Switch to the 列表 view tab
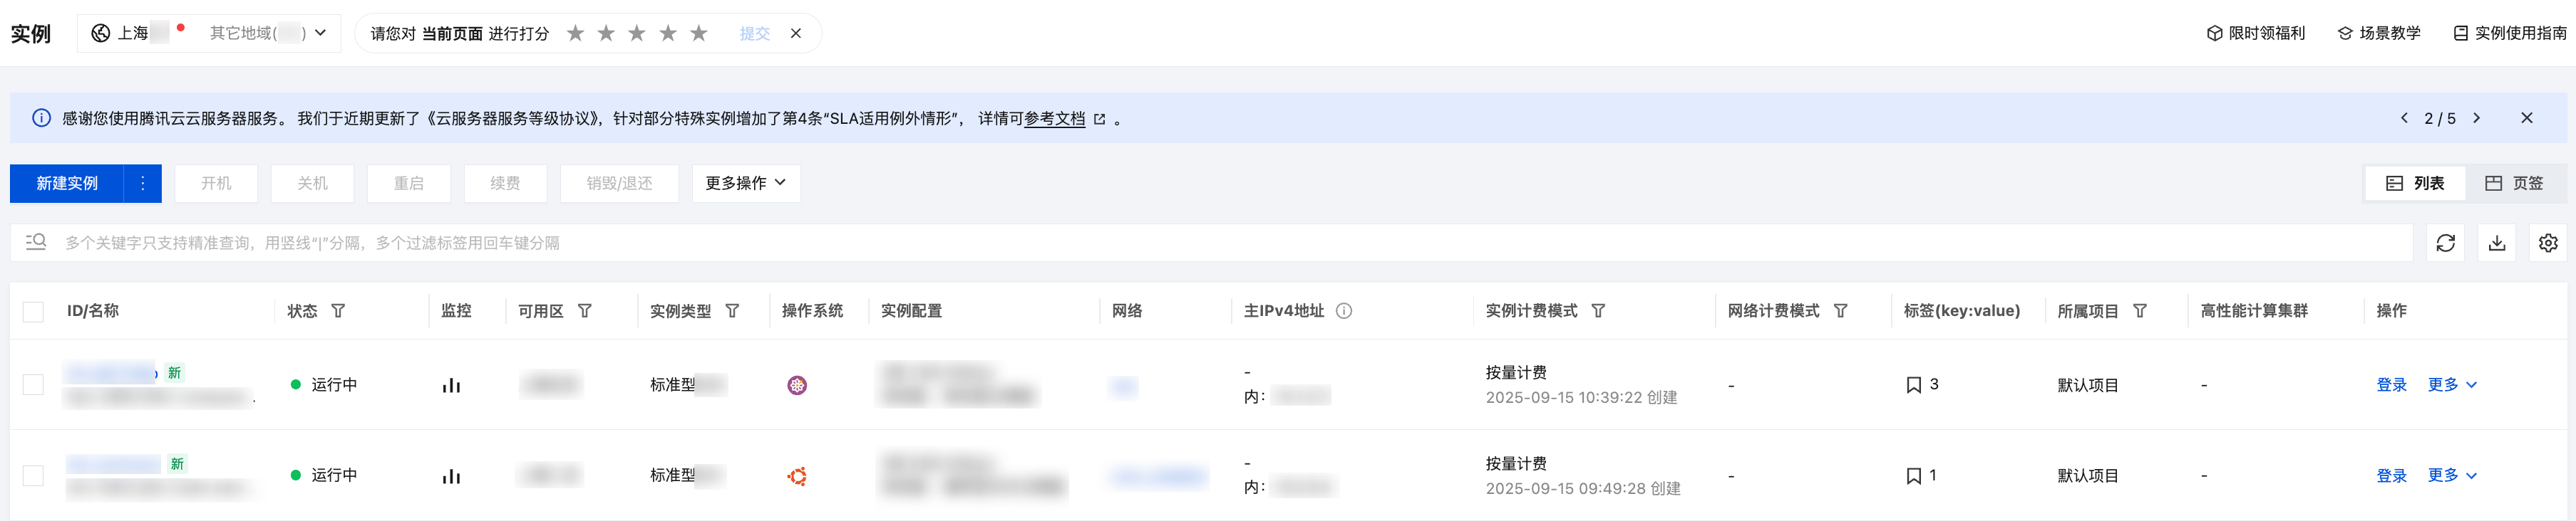 [2415, 184]
